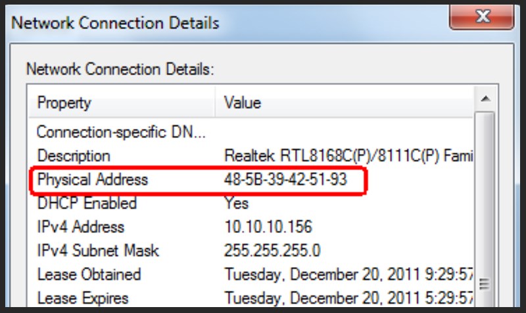This screenshot has height=313, width=526.
Task: Click the DHCP Enabled value Yes
Action: tap(236, 203)
